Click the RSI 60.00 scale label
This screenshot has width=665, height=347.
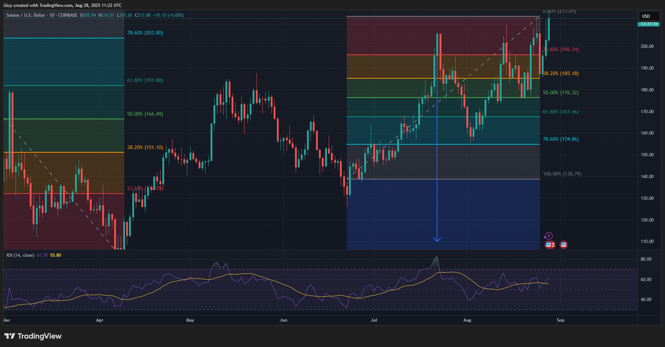coord(646,280)
